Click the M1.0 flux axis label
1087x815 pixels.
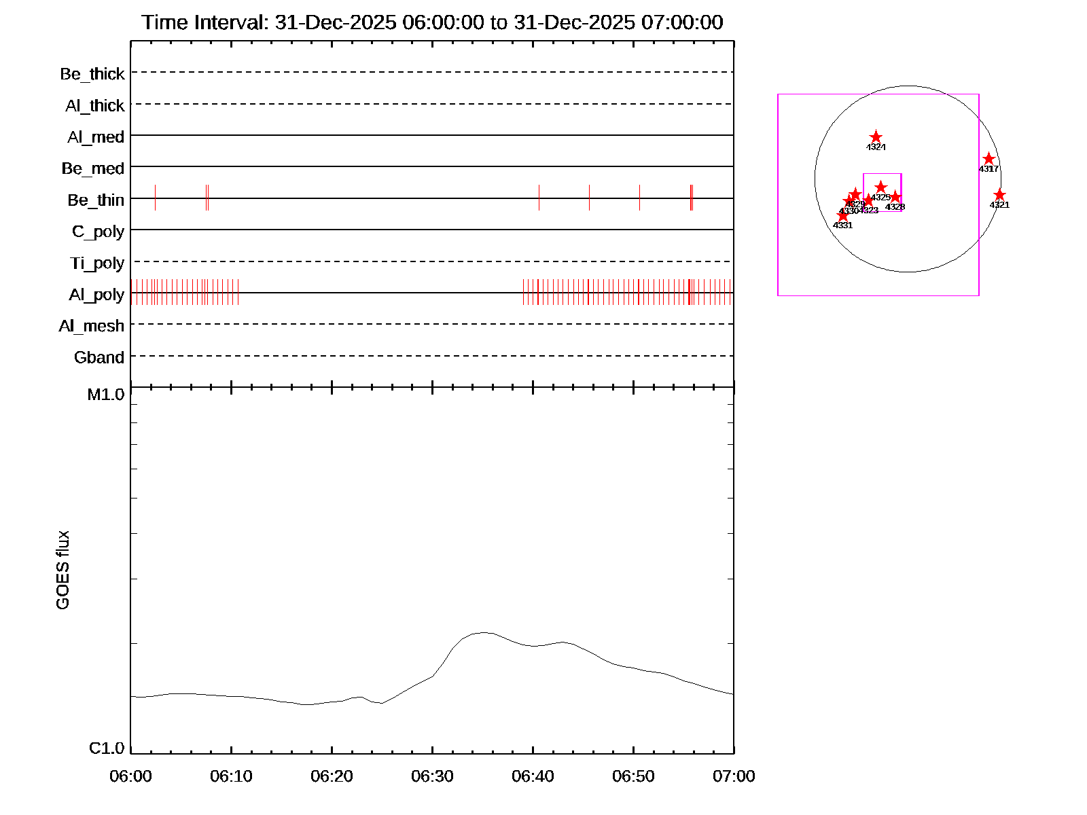tap(106, 395)
